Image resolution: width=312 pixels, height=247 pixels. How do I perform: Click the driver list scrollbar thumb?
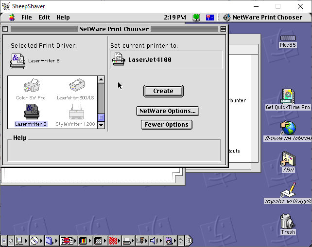[x=101, y=117]
